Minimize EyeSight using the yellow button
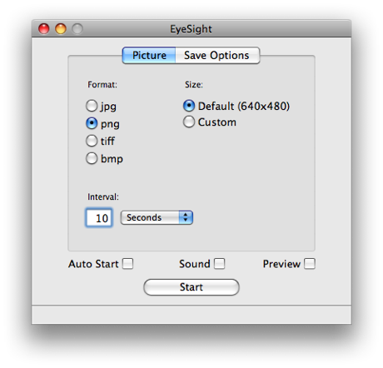 [x=61, y=28]
